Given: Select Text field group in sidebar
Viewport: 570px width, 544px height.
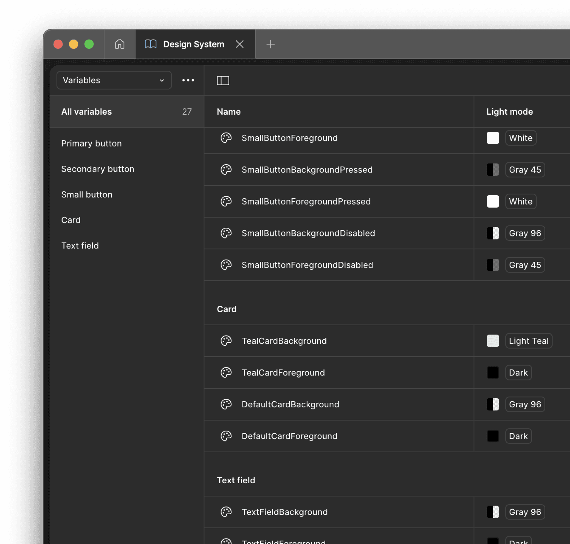Looking at the screenshot, I should tap(80, 246).
